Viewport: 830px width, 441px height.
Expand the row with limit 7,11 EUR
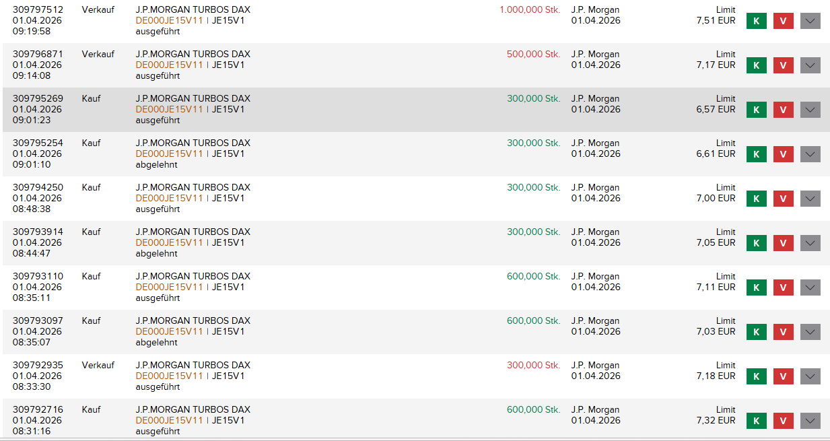click(x=810, y=287)
